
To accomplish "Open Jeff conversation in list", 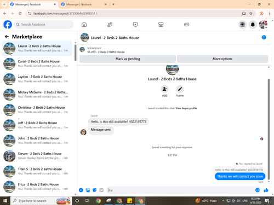I will pyautogui.click(x=37, y=125).
